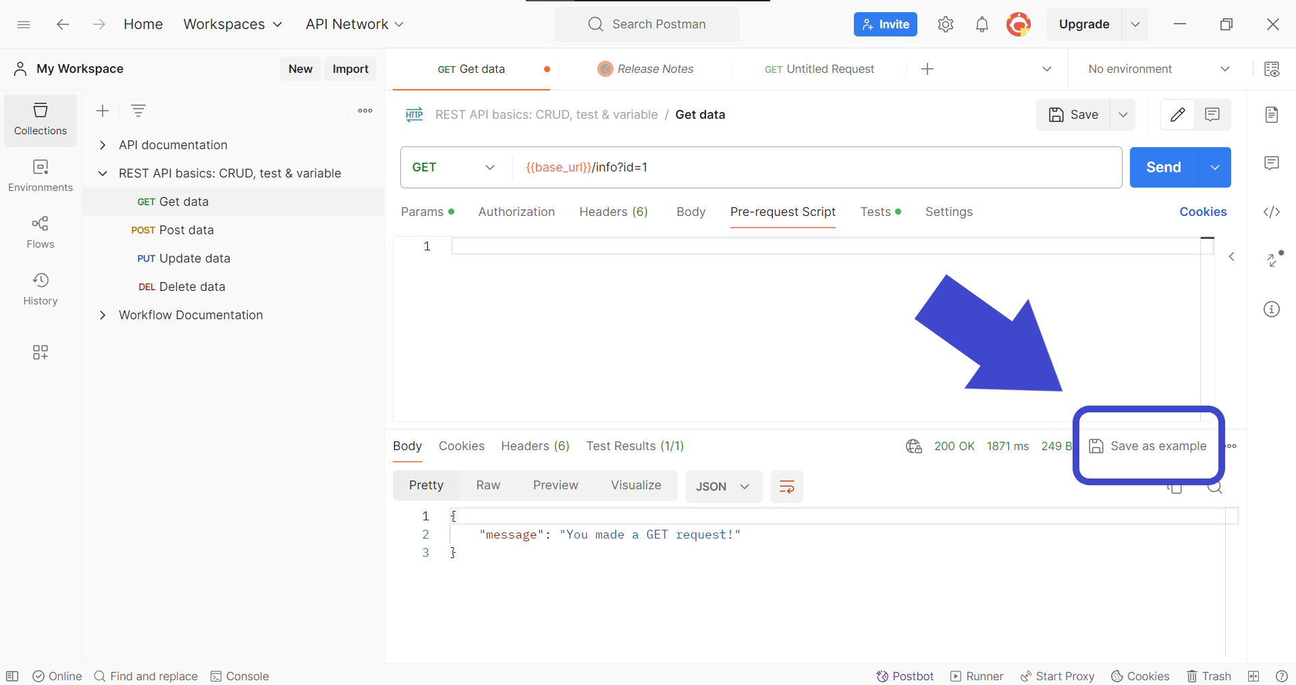Switch to Headers (6) request tab

[x=614, y=212]
